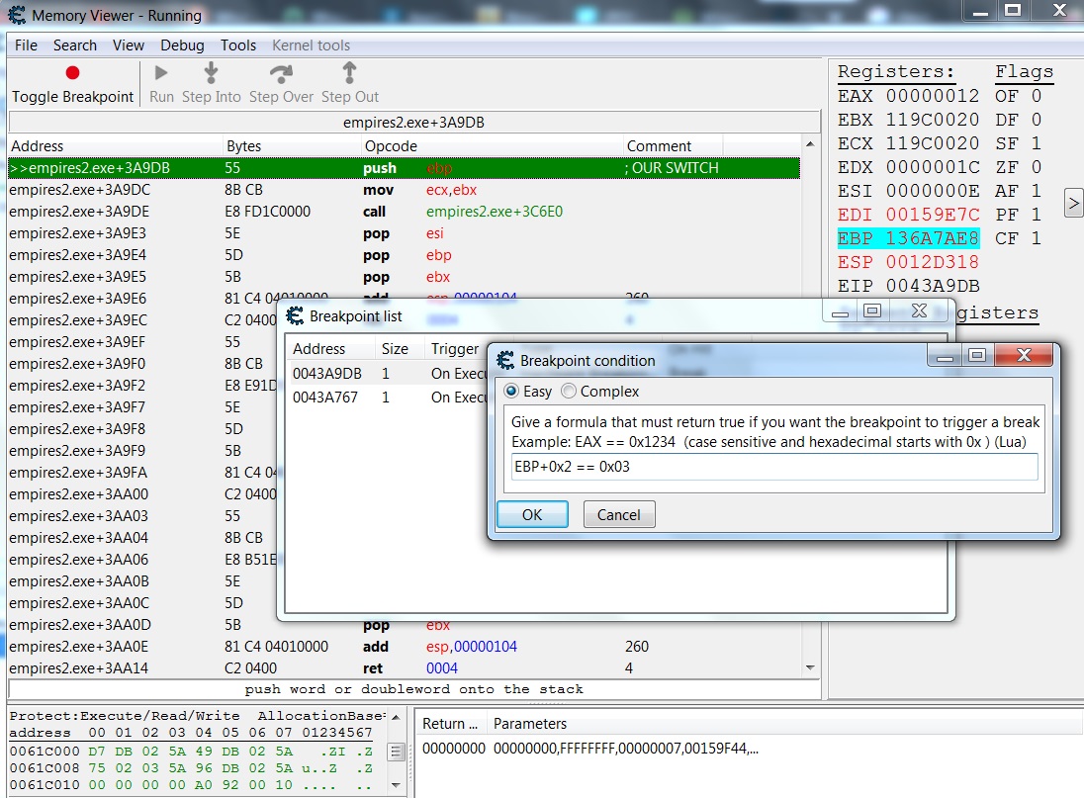Click the Step Out up-arrow icon

[x=349, y=73]
